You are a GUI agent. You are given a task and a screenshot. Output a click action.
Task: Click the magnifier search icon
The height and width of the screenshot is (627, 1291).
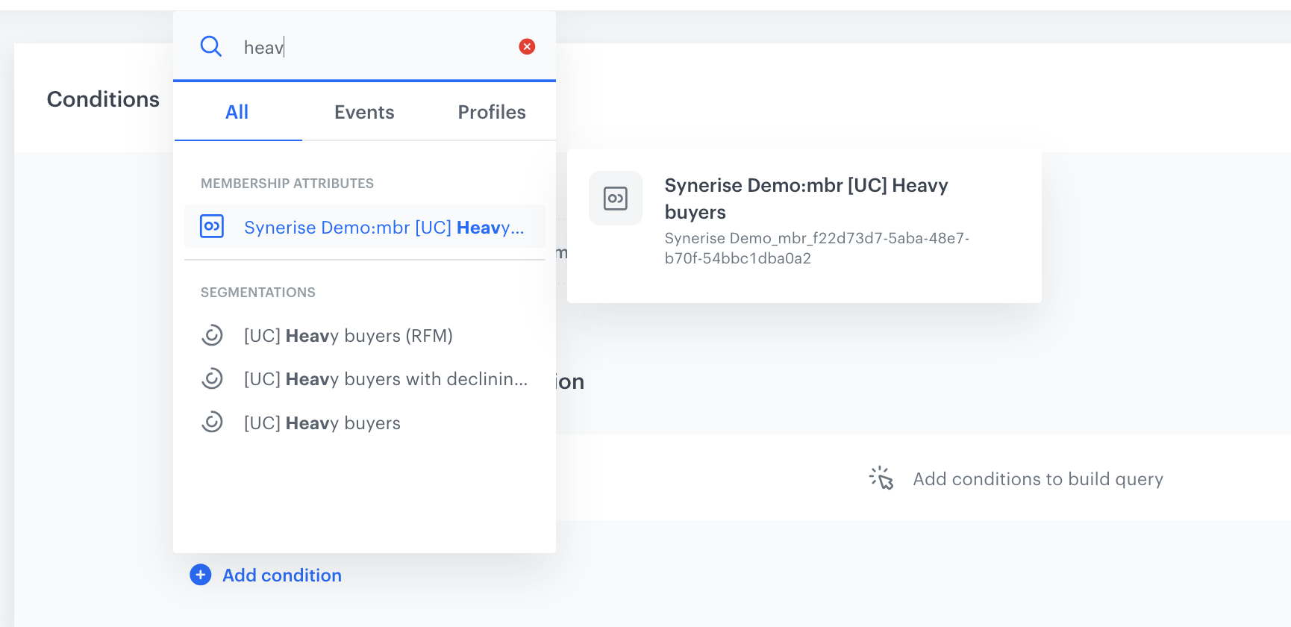click(211, 46)
